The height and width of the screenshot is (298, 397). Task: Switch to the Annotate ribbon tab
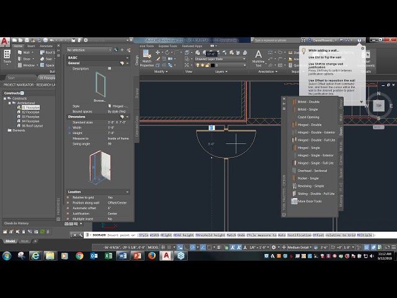click(46, 46)
